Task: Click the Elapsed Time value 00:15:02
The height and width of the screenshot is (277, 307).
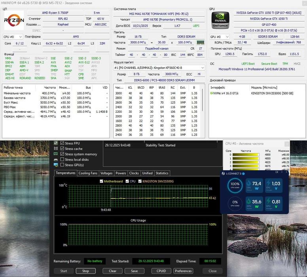Action: click(x=210, y=261)
